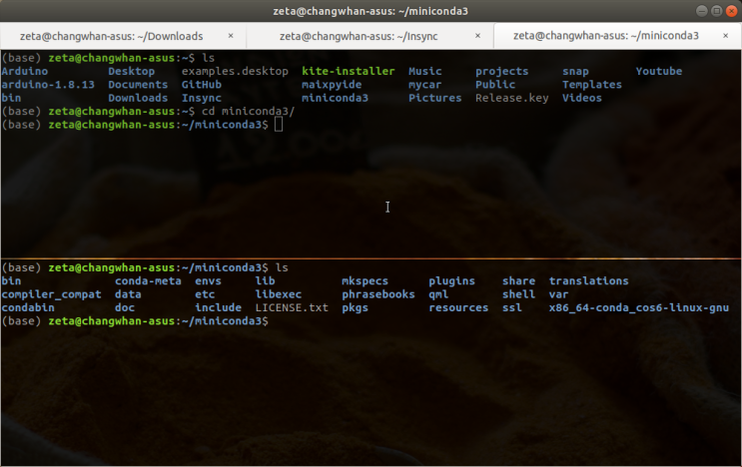
Task: Click the window title bar text
Action: [371, 10]
